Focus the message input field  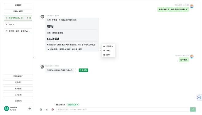pos(122,109)
